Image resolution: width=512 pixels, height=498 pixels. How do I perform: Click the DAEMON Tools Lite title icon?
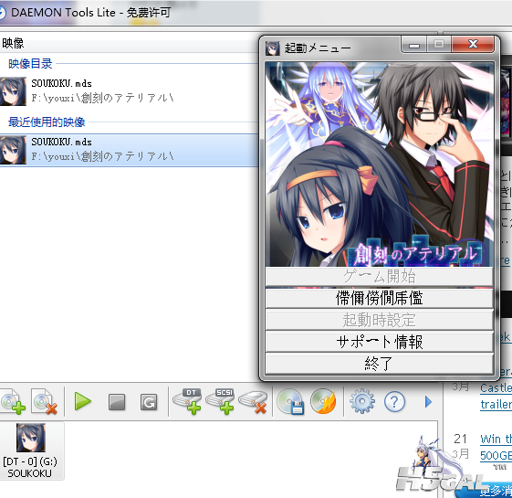point(2,13)
